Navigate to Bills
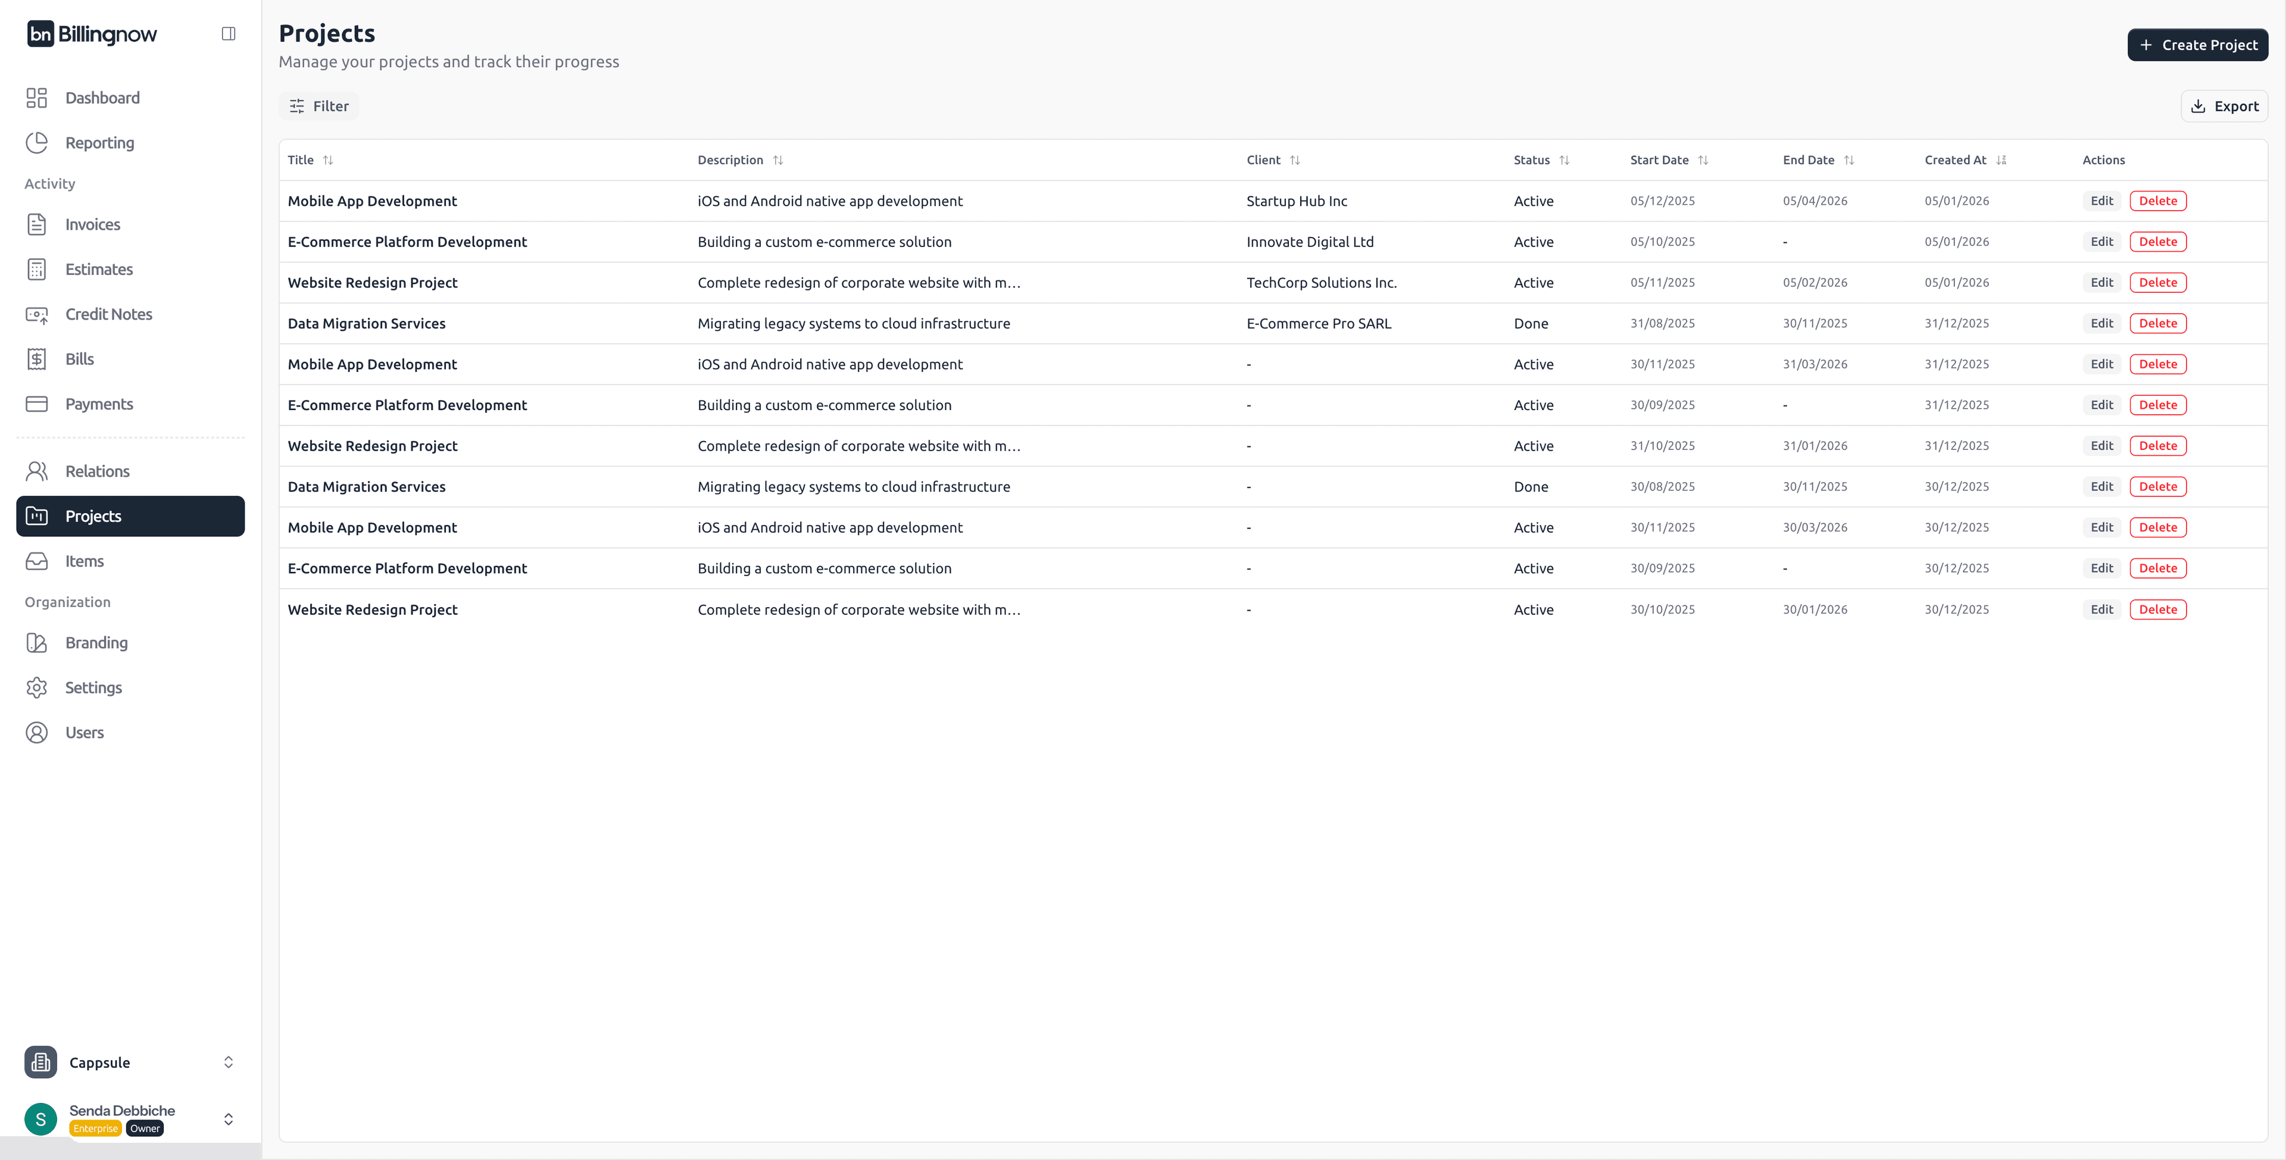The height and width of the screenshot is (1160, 2286). coord(79,358)
